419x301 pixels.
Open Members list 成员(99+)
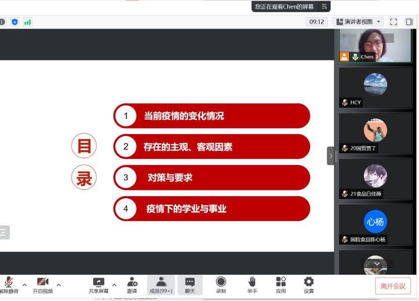click(161, 285)
